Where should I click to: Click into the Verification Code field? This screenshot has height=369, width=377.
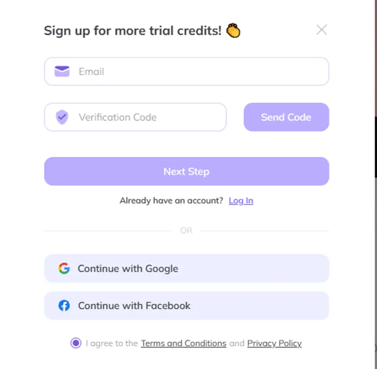[146, 117]
